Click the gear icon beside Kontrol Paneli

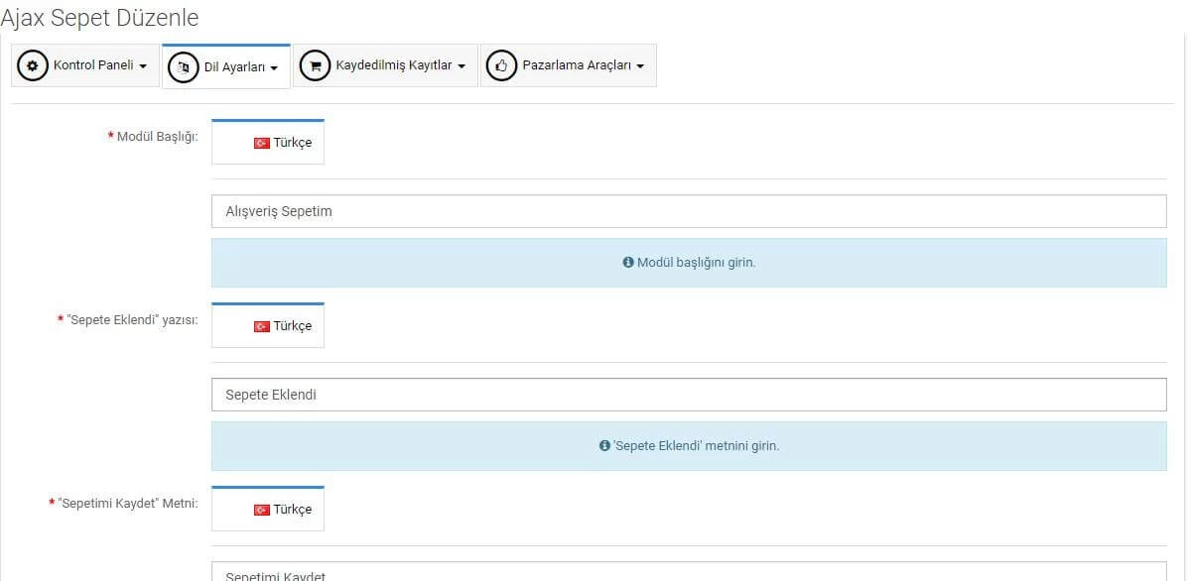pyautogui.click(x=33, y=65)
